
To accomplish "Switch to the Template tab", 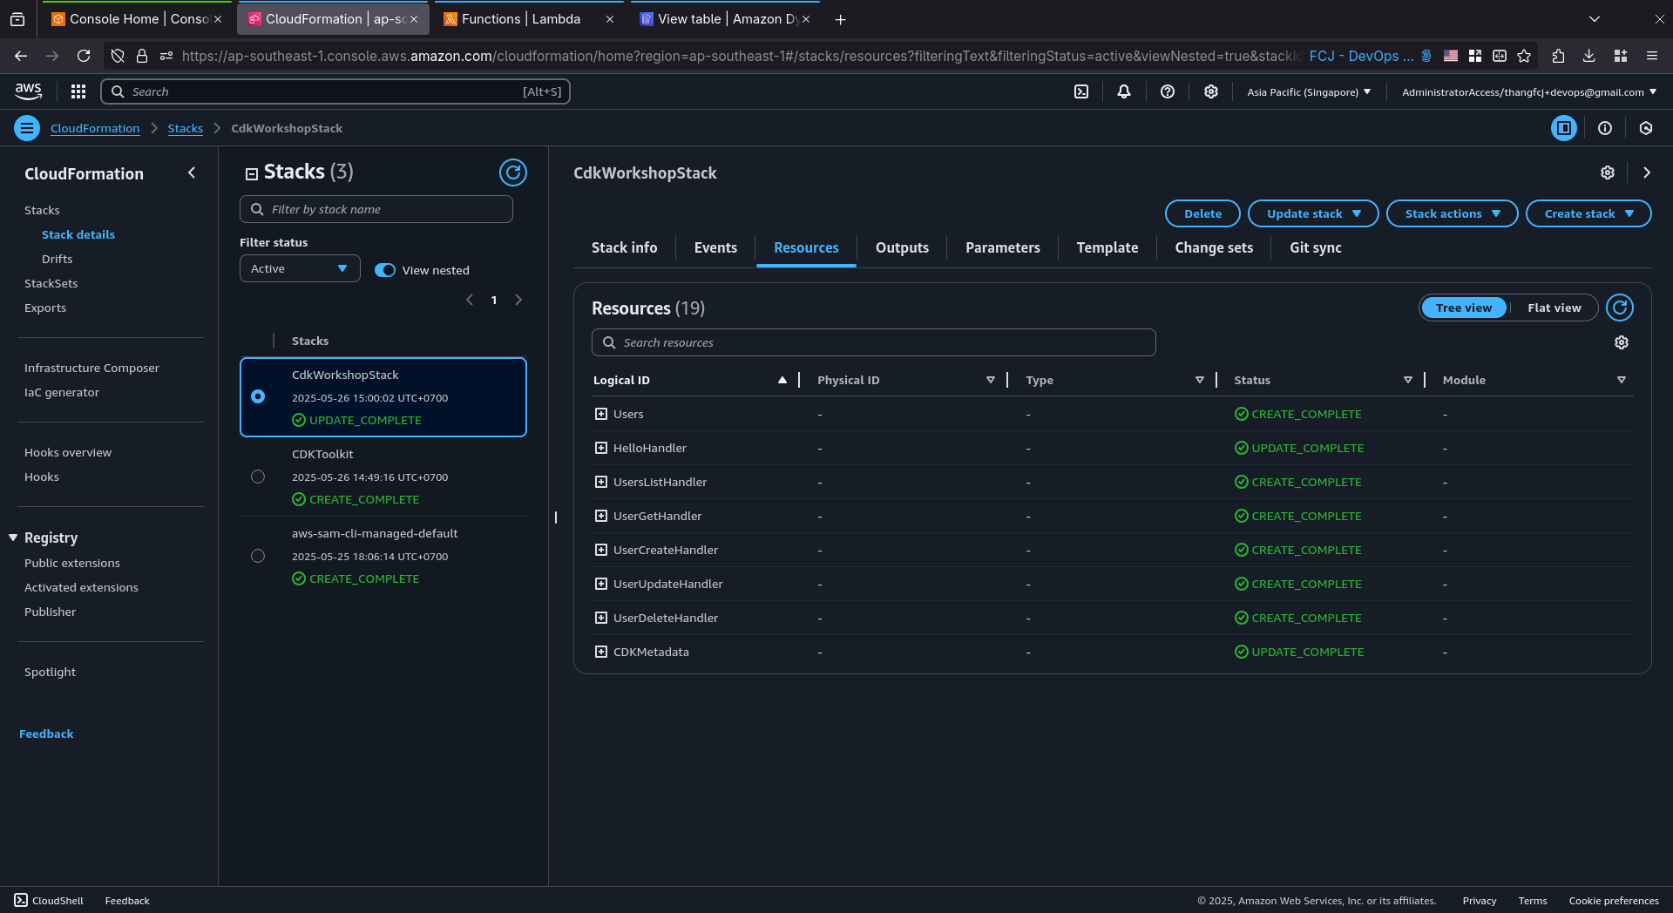I will pos(1107,247).
